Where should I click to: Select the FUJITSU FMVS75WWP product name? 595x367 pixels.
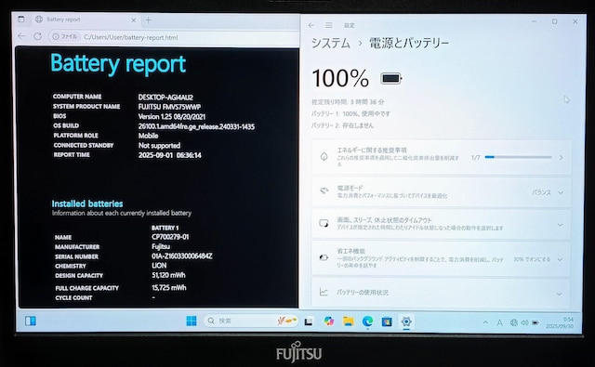click(x=169, y=107)
